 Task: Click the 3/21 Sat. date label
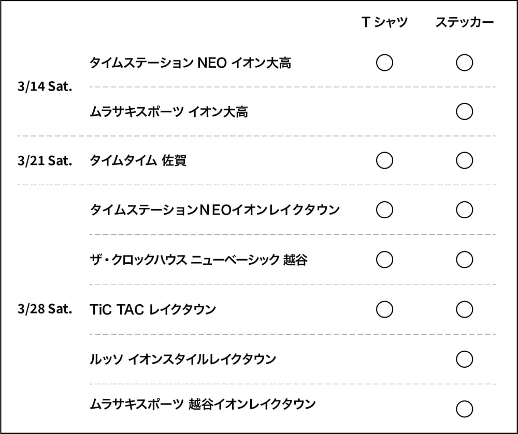(x=45, y=160)
